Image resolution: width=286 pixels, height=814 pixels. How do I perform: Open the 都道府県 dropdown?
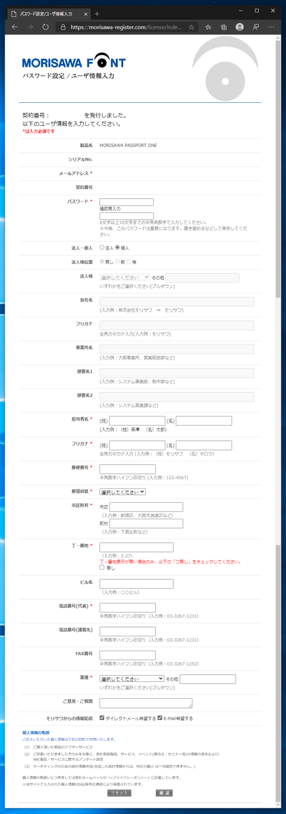click(123, 491)
